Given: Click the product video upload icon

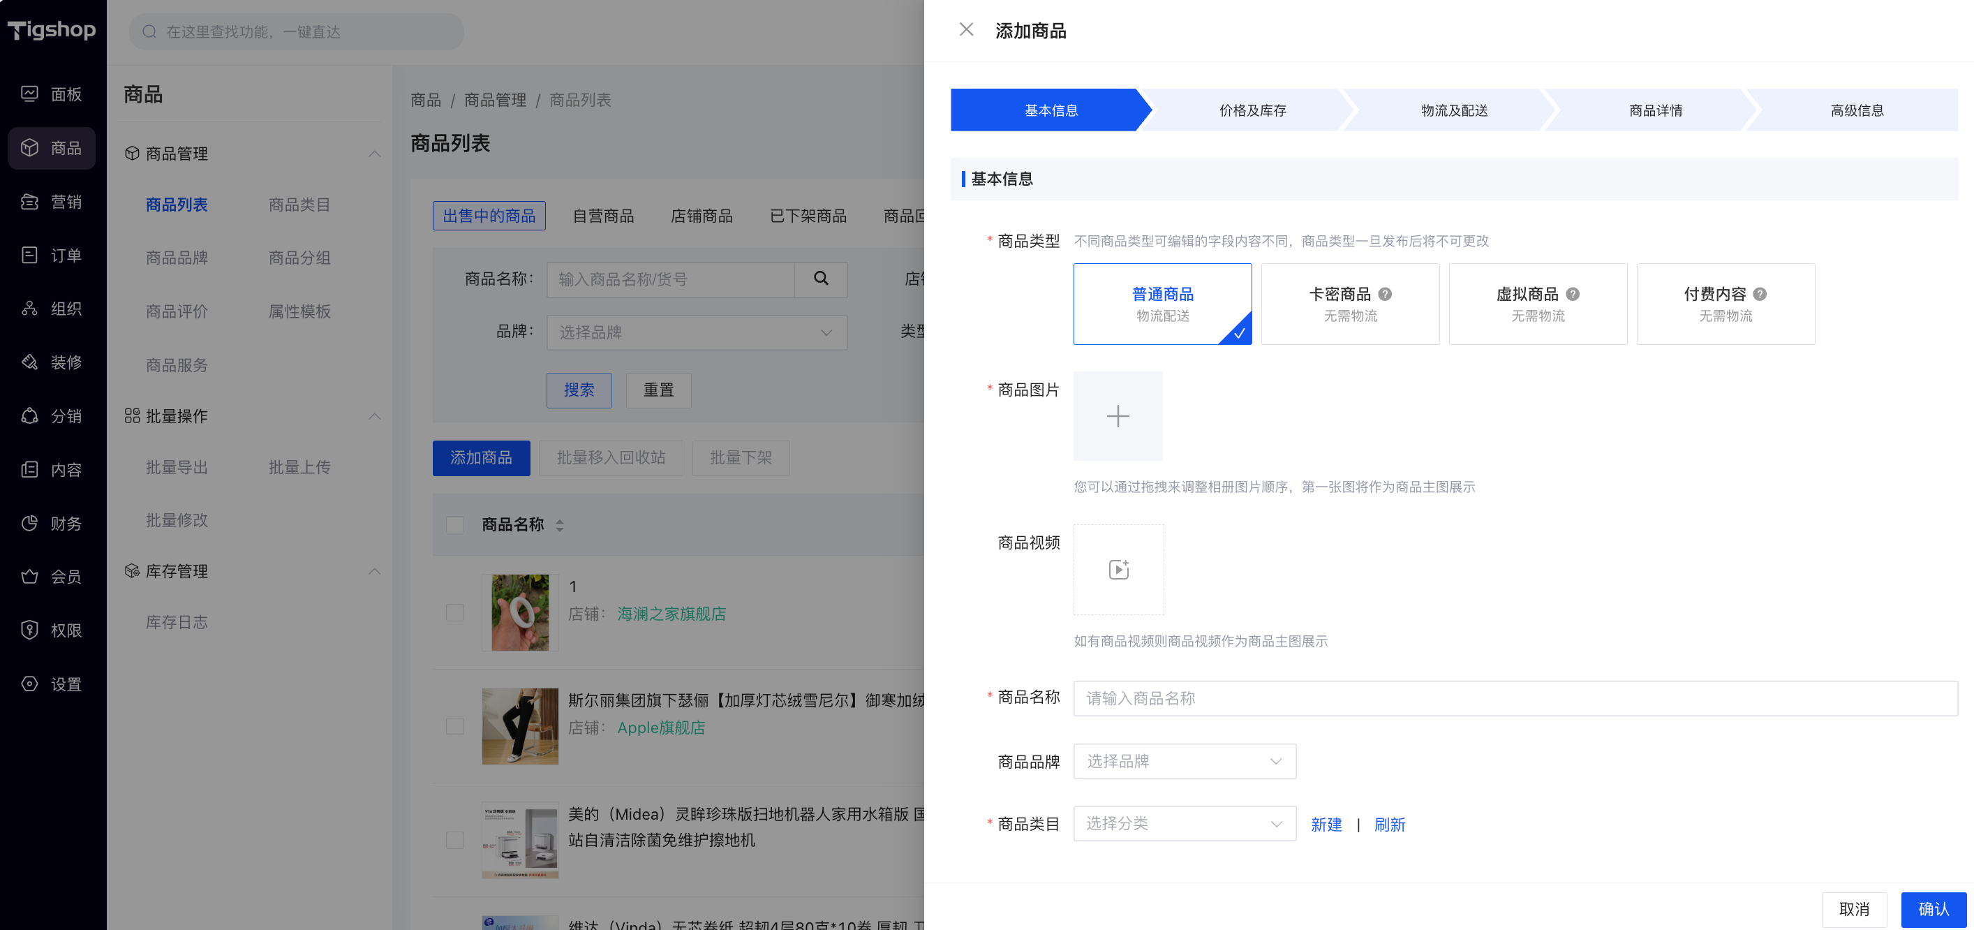Looking at the screenshot, I should (x=1118, y=569).
